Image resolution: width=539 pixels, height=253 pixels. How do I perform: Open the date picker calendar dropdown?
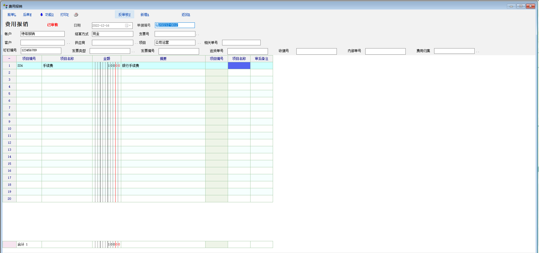(x=128, y=25)
